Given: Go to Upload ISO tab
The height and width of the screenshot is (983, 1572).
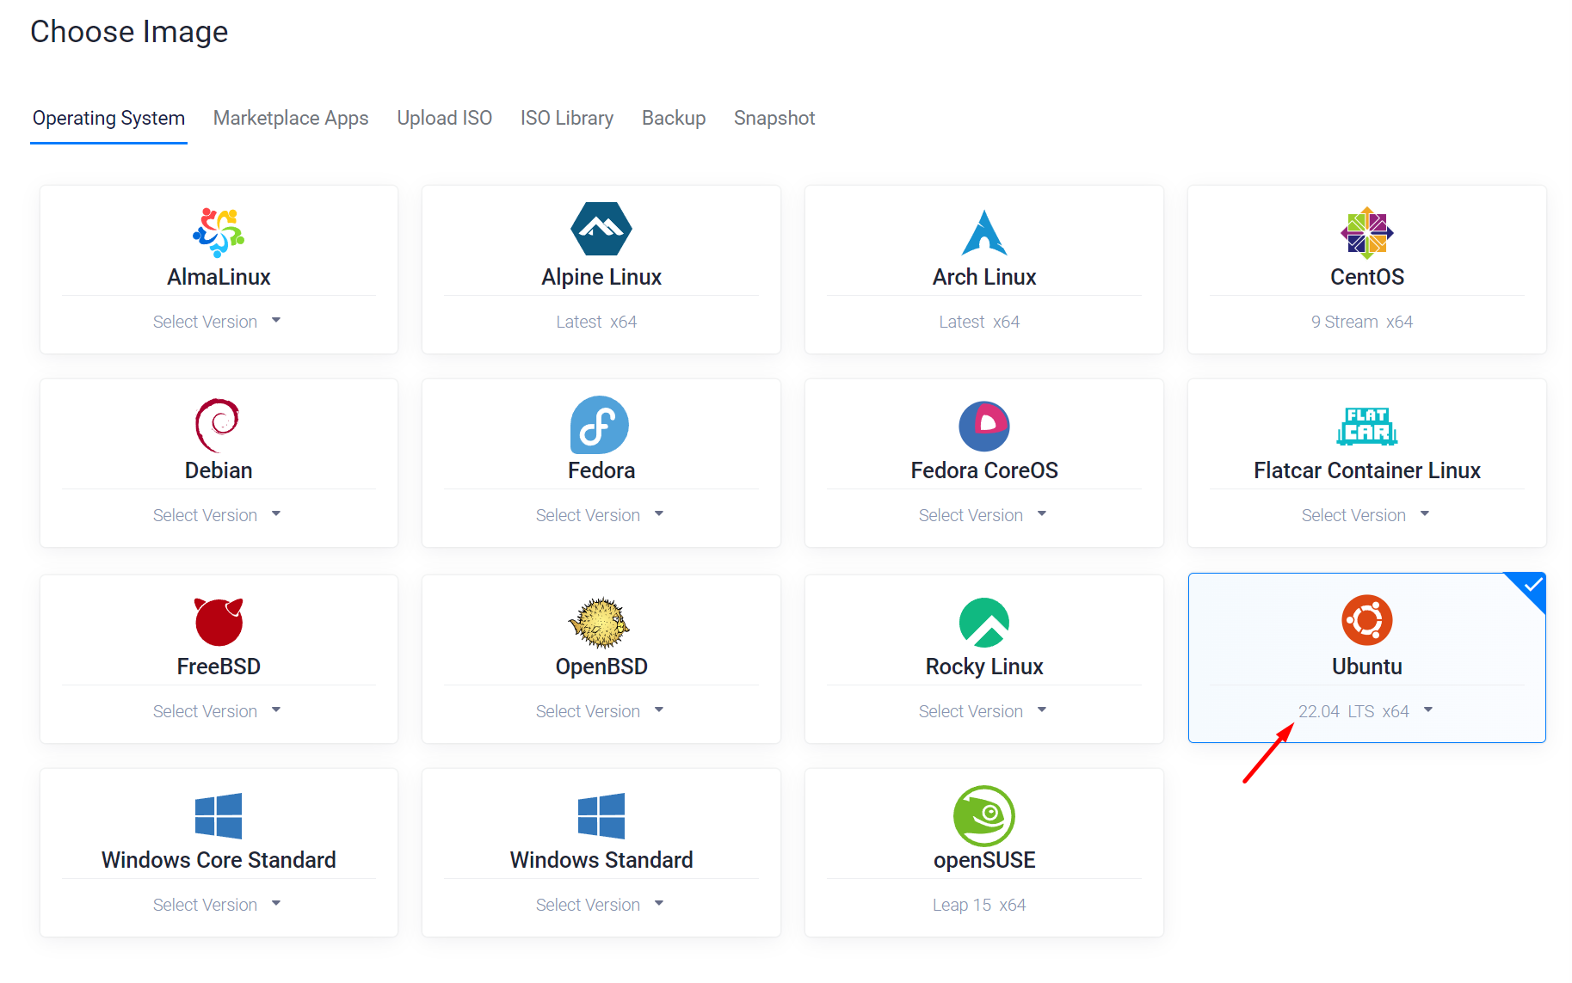Looking at the screenshot, I should point(445,119).
